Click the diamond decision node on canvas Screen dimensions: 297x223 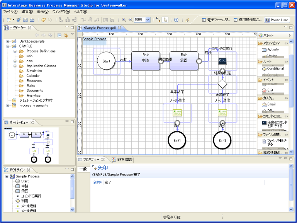click(x=222, y=83)
